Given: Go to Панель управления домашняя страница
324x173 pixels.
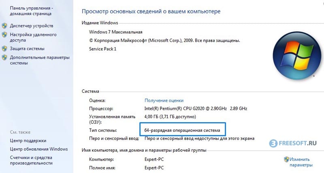Looking at the screenshot, I should [x=32, y=11].
